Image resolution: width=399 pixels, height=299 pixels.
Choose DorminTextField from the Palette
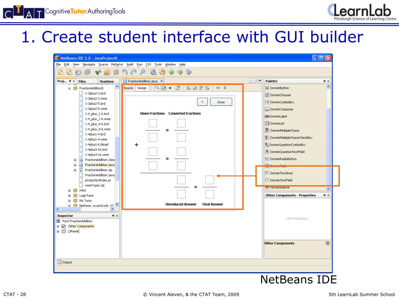click(x=279, y=180)
